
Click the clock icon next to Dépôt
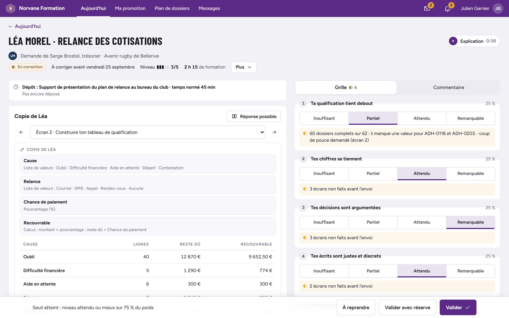point(16,87)
